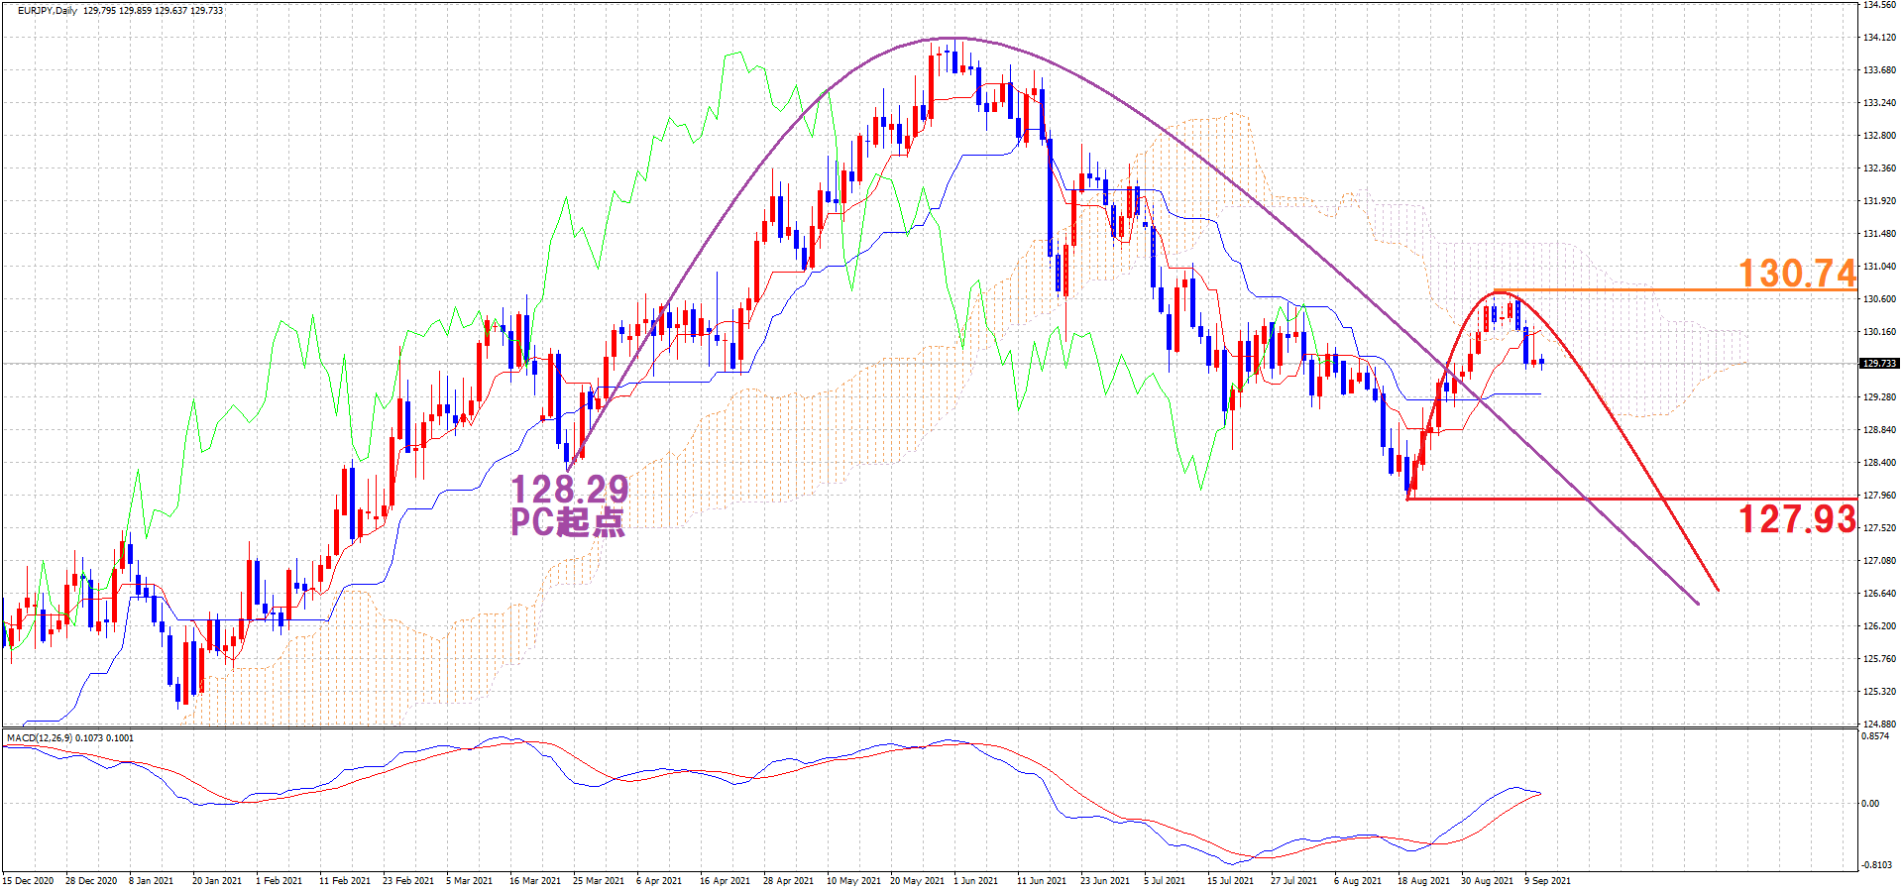This screenshot has width=1903, height=892.
Task: Click the 126.640 price axis label
Action: click(x=1879, y=594)
